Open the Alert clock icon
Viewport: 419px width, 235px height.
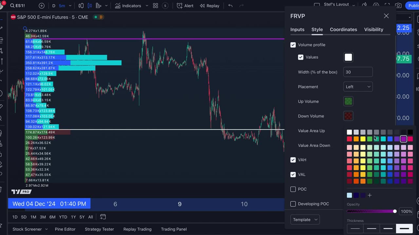click(179, 6)
